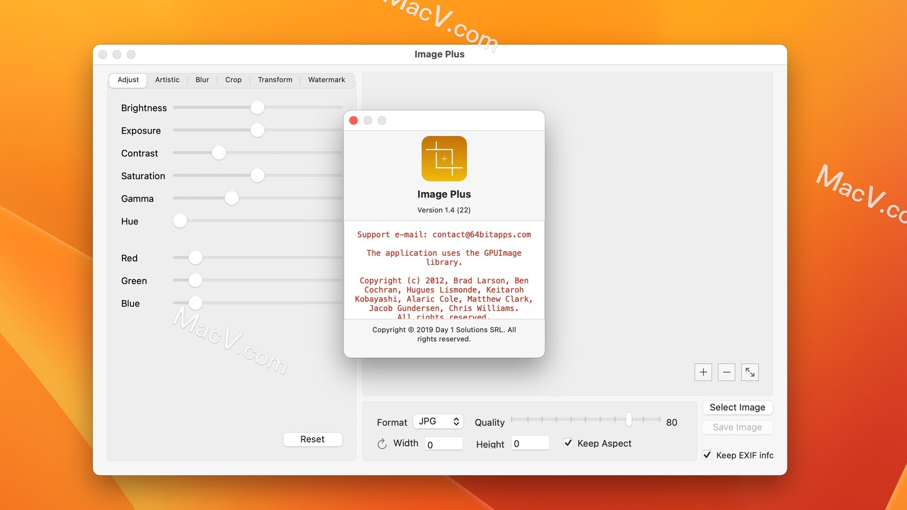Click the circular reset size icon beside Width
This screenshot has height=510, width=907.
point(382,443)
